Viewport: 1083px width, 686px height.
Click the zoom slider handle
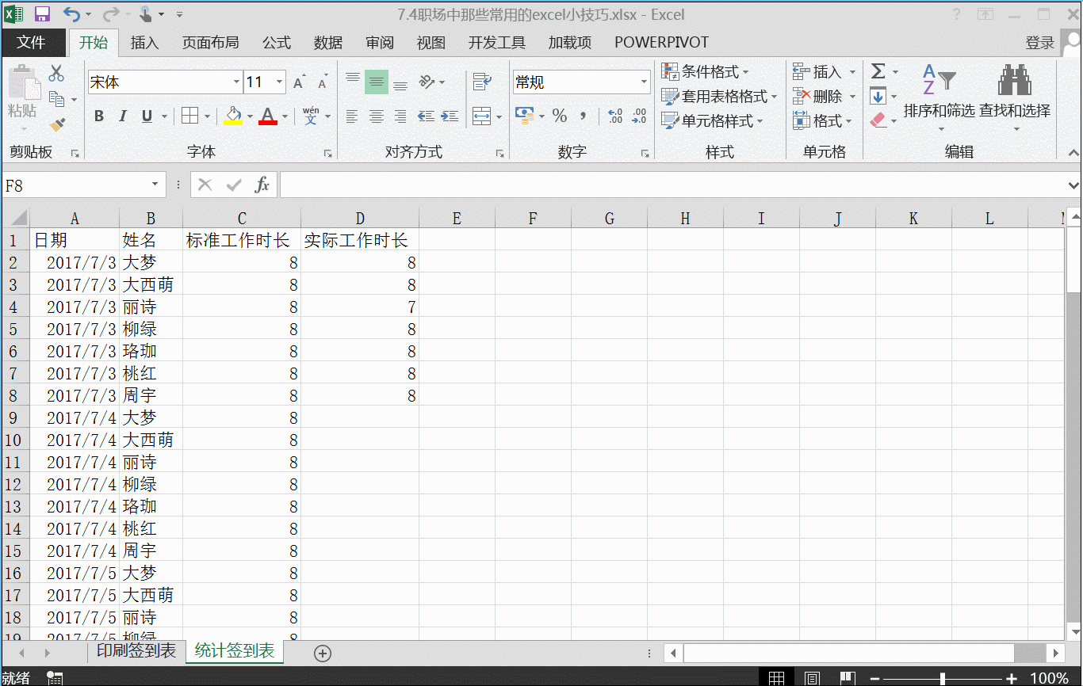pyautogui.click(x=942, y=678)
